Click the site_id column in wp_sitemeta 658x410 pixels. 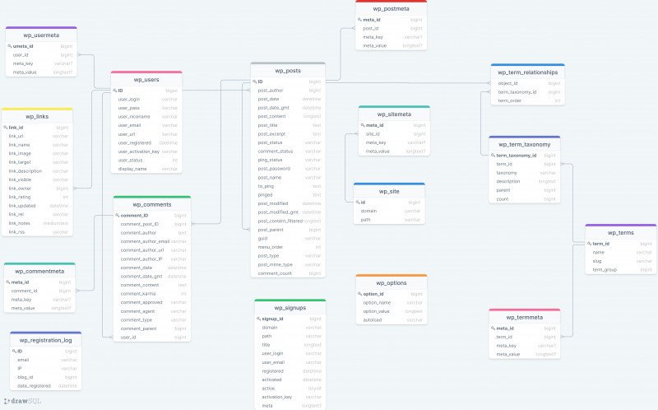pos(394,134)
